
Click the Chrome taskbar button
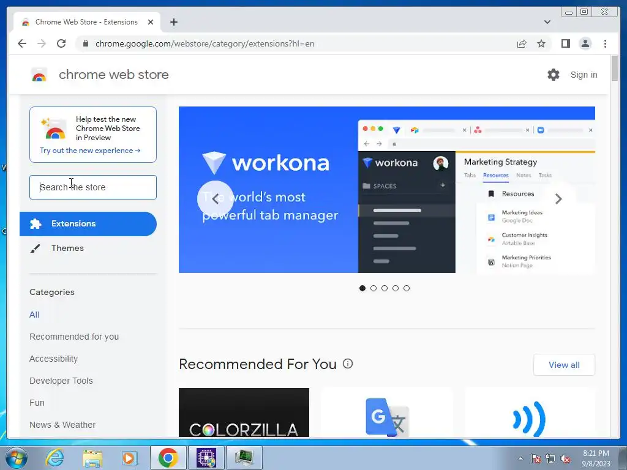168,458
